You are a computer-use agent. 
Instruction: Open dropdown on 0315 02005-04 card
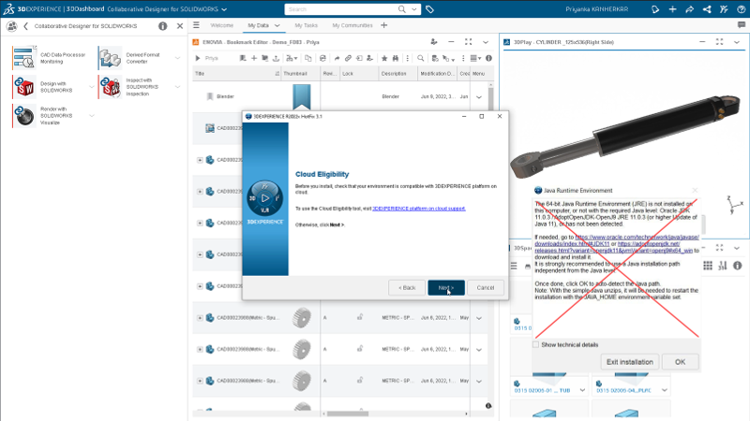pos(665,390)
